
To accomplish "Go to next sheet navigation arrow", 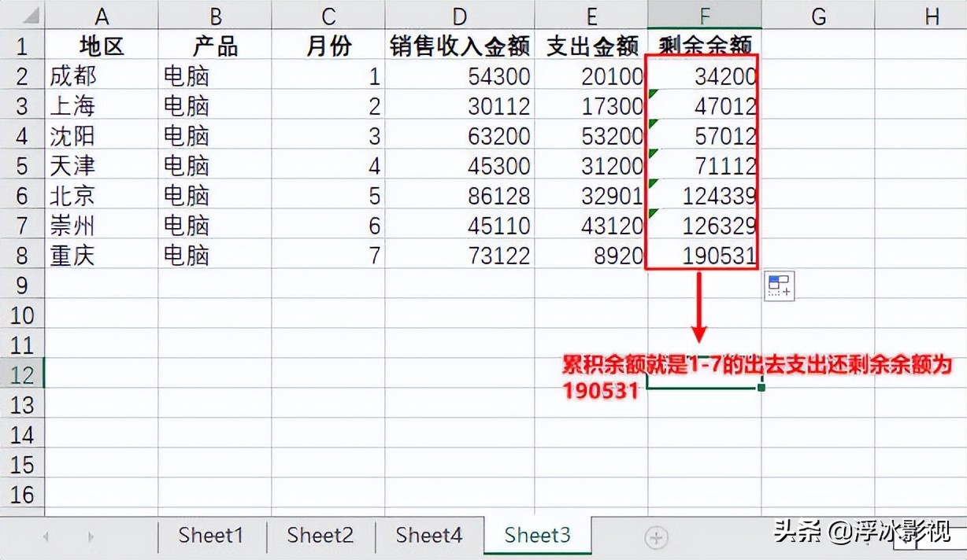I will coord(91,537).
